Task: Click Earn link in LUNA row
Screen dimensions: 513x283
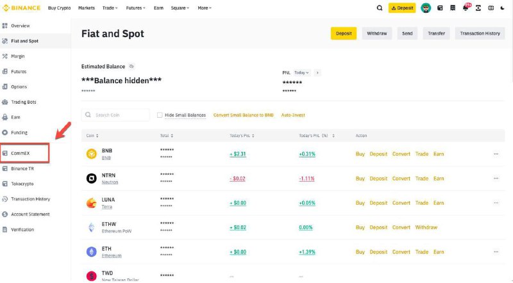Action: coord(439,203)
